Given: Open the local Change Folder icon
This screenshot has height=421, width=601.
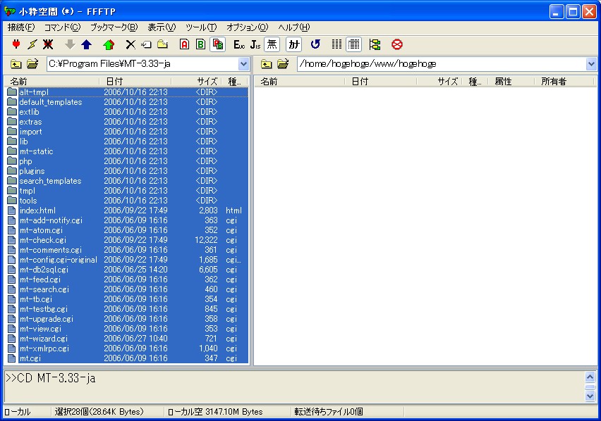Looking at the screenshot, I should click(x=32, y=64).
